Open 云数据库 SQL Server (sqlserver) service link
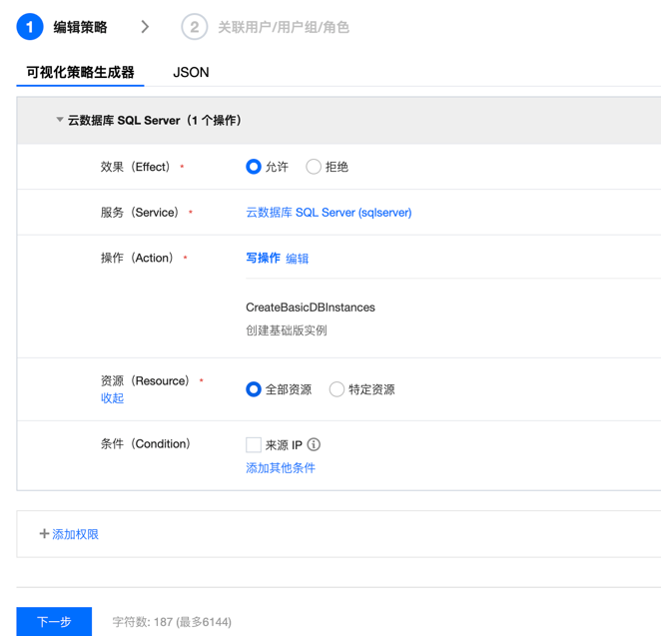Screen dimensions: 661x636 click(329, 213)
